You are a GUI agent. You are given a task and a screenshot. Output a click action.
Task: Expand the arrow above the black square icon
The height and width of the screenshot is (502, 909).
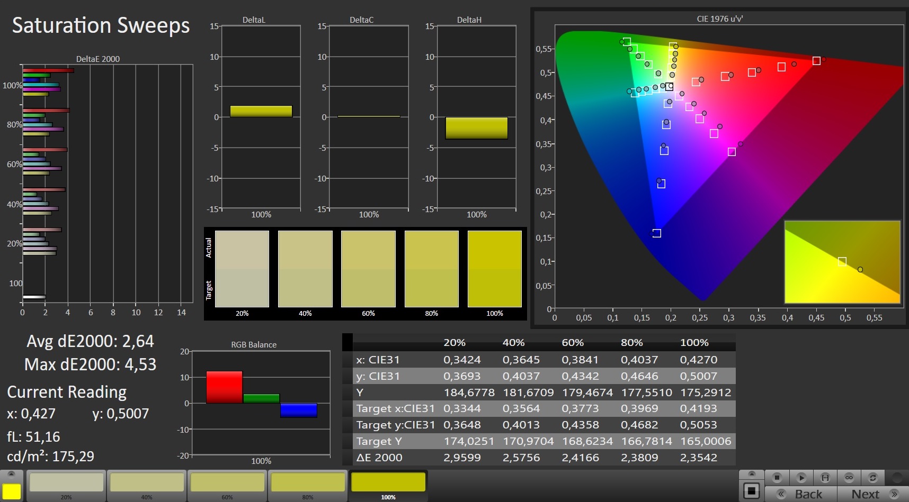click(x=751, y=474)
